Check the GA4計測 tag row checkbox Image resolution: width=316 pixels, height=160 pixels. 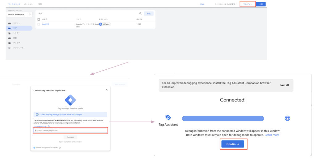coord(39,24)
